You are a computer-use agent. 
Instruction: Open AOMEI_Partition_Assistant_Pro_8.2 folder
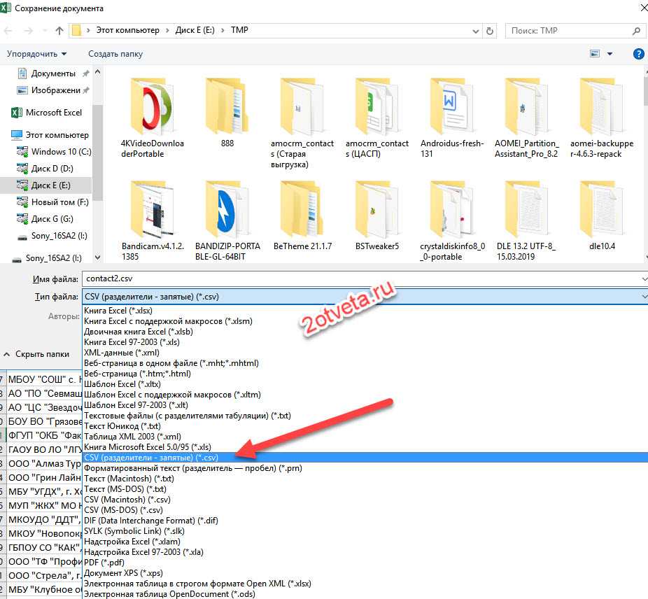point(526,118)
